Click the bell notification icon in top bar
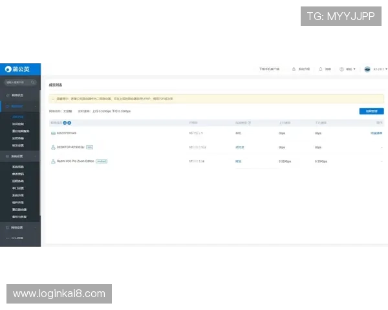Viewport: 388px width, 310px height. pos(321,68)
